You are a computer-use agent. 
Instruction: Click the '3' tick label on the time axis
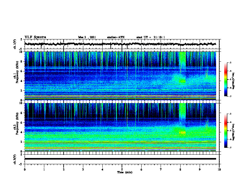click(83, 170)
